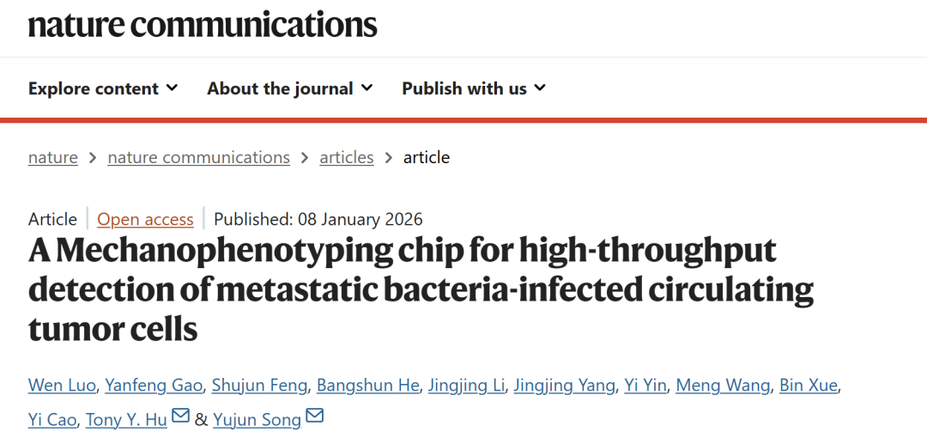Click the envelope icon next to Yujun Song

[314, 417]
